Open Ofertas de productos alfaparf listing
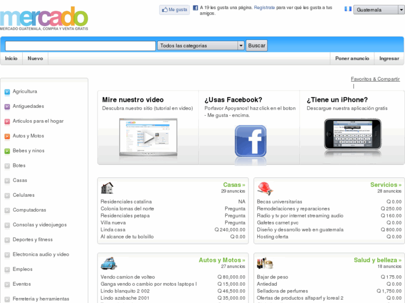Viewport: 405px width, 303px height. point(300,298)
